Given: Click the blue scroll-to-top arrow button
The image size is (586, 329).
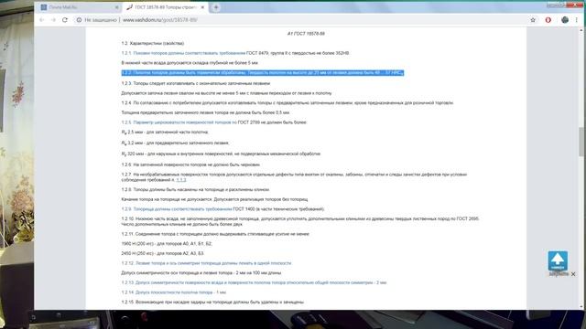Looking at the screenshot, I should 558,260.
